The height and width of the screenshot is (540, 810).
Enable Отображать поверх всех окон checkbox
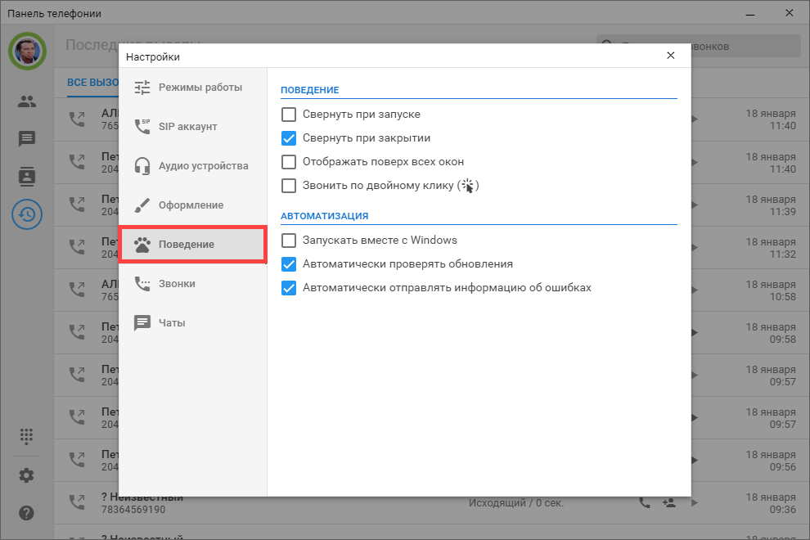click(289, 162)
